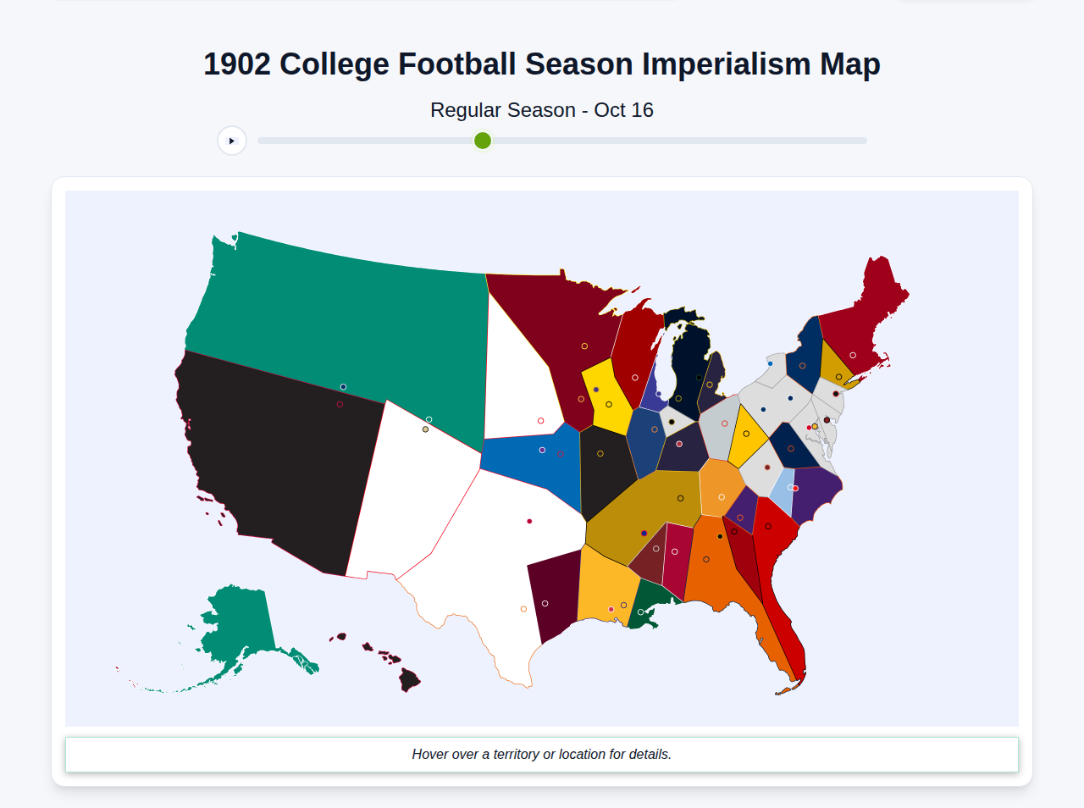Select the blue school dot in Nevada

tap(342, 386)
